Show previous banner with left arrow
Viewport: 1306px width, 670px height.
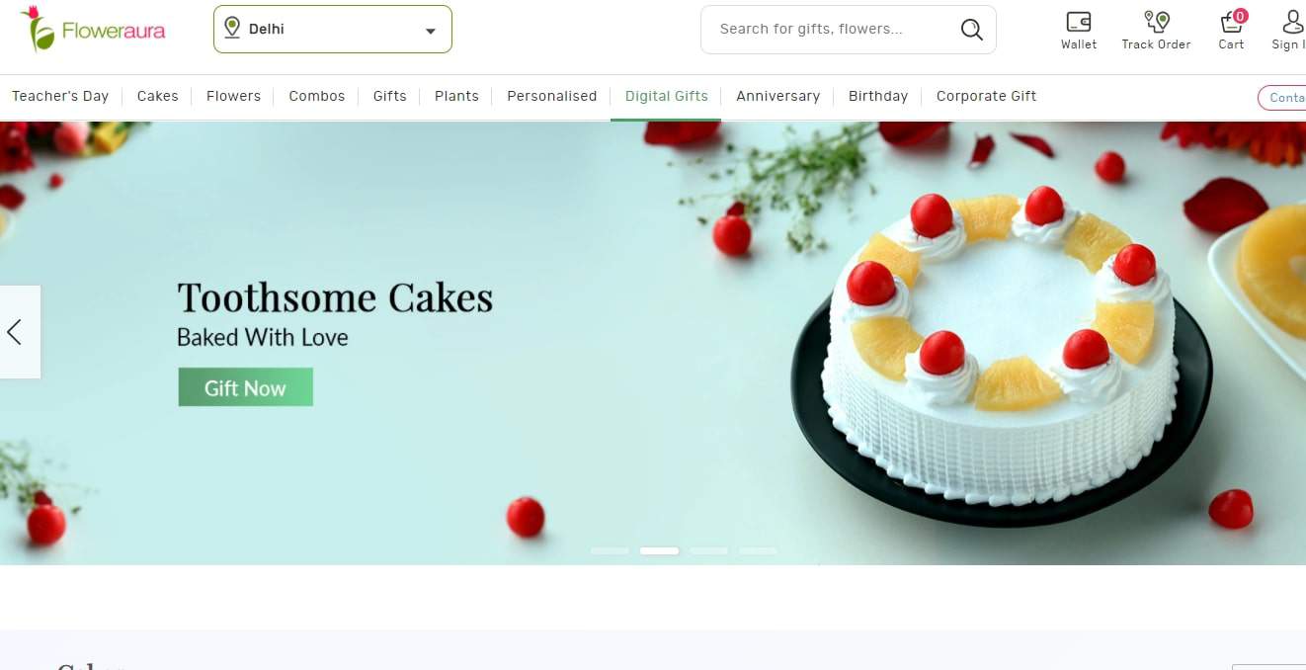[15, 332]
